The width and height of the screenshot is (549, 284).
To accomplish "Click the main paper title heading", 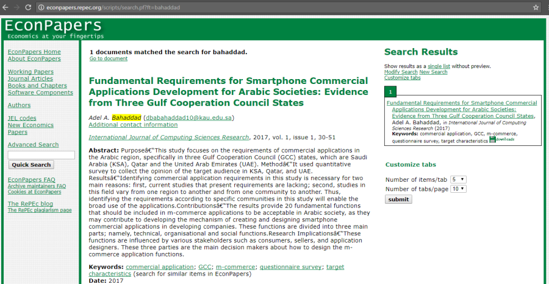I will pos(228,92).
